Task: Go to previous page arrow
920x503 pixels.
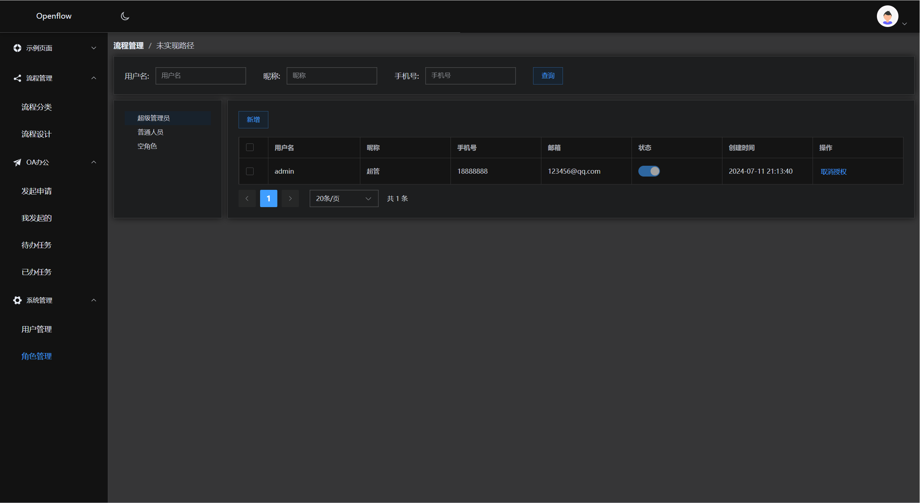Action: (247, 198)
